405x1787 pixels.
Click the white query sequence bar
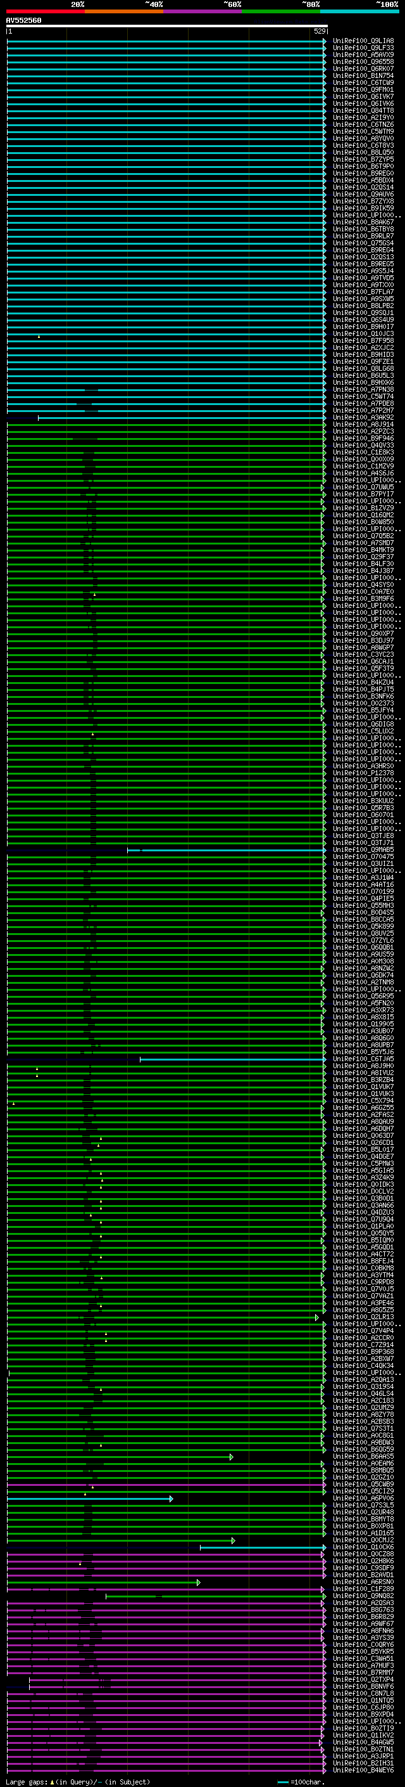[x=167, y=25]
